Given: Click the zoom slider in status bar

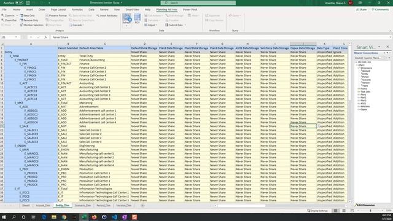Looking at the screenshot, I should pos(370,211).
